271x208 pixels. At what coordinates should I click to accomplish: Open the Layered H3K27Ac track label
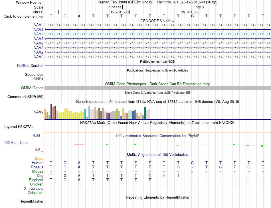pos(19,127)
